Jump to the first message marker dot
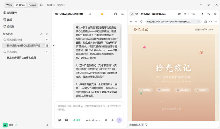Image resolution: width=220 pixels, height=129 pixels. point(54,46)
